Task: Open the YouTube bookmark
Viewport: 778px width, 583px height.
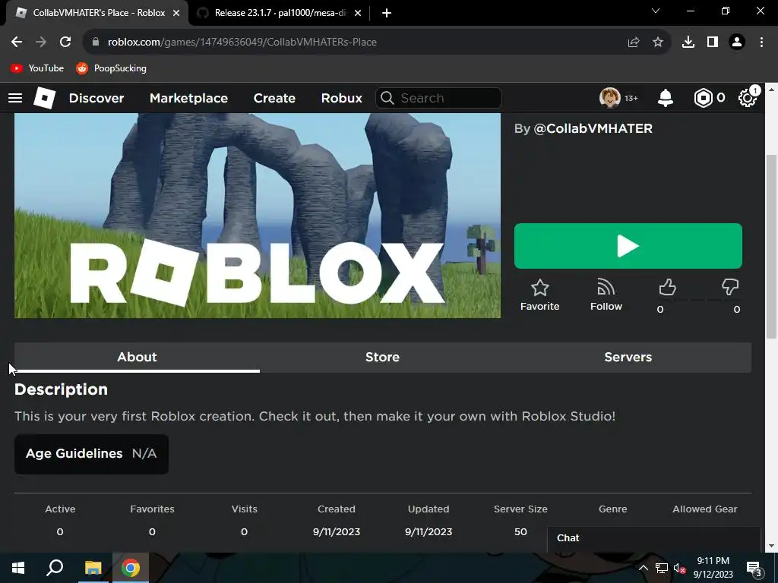Action: tap(37, 68)
